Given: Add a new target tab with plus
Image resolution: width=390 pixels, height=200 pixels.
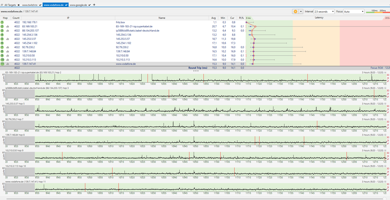Looking at the screenshot, I should point(94,5).
